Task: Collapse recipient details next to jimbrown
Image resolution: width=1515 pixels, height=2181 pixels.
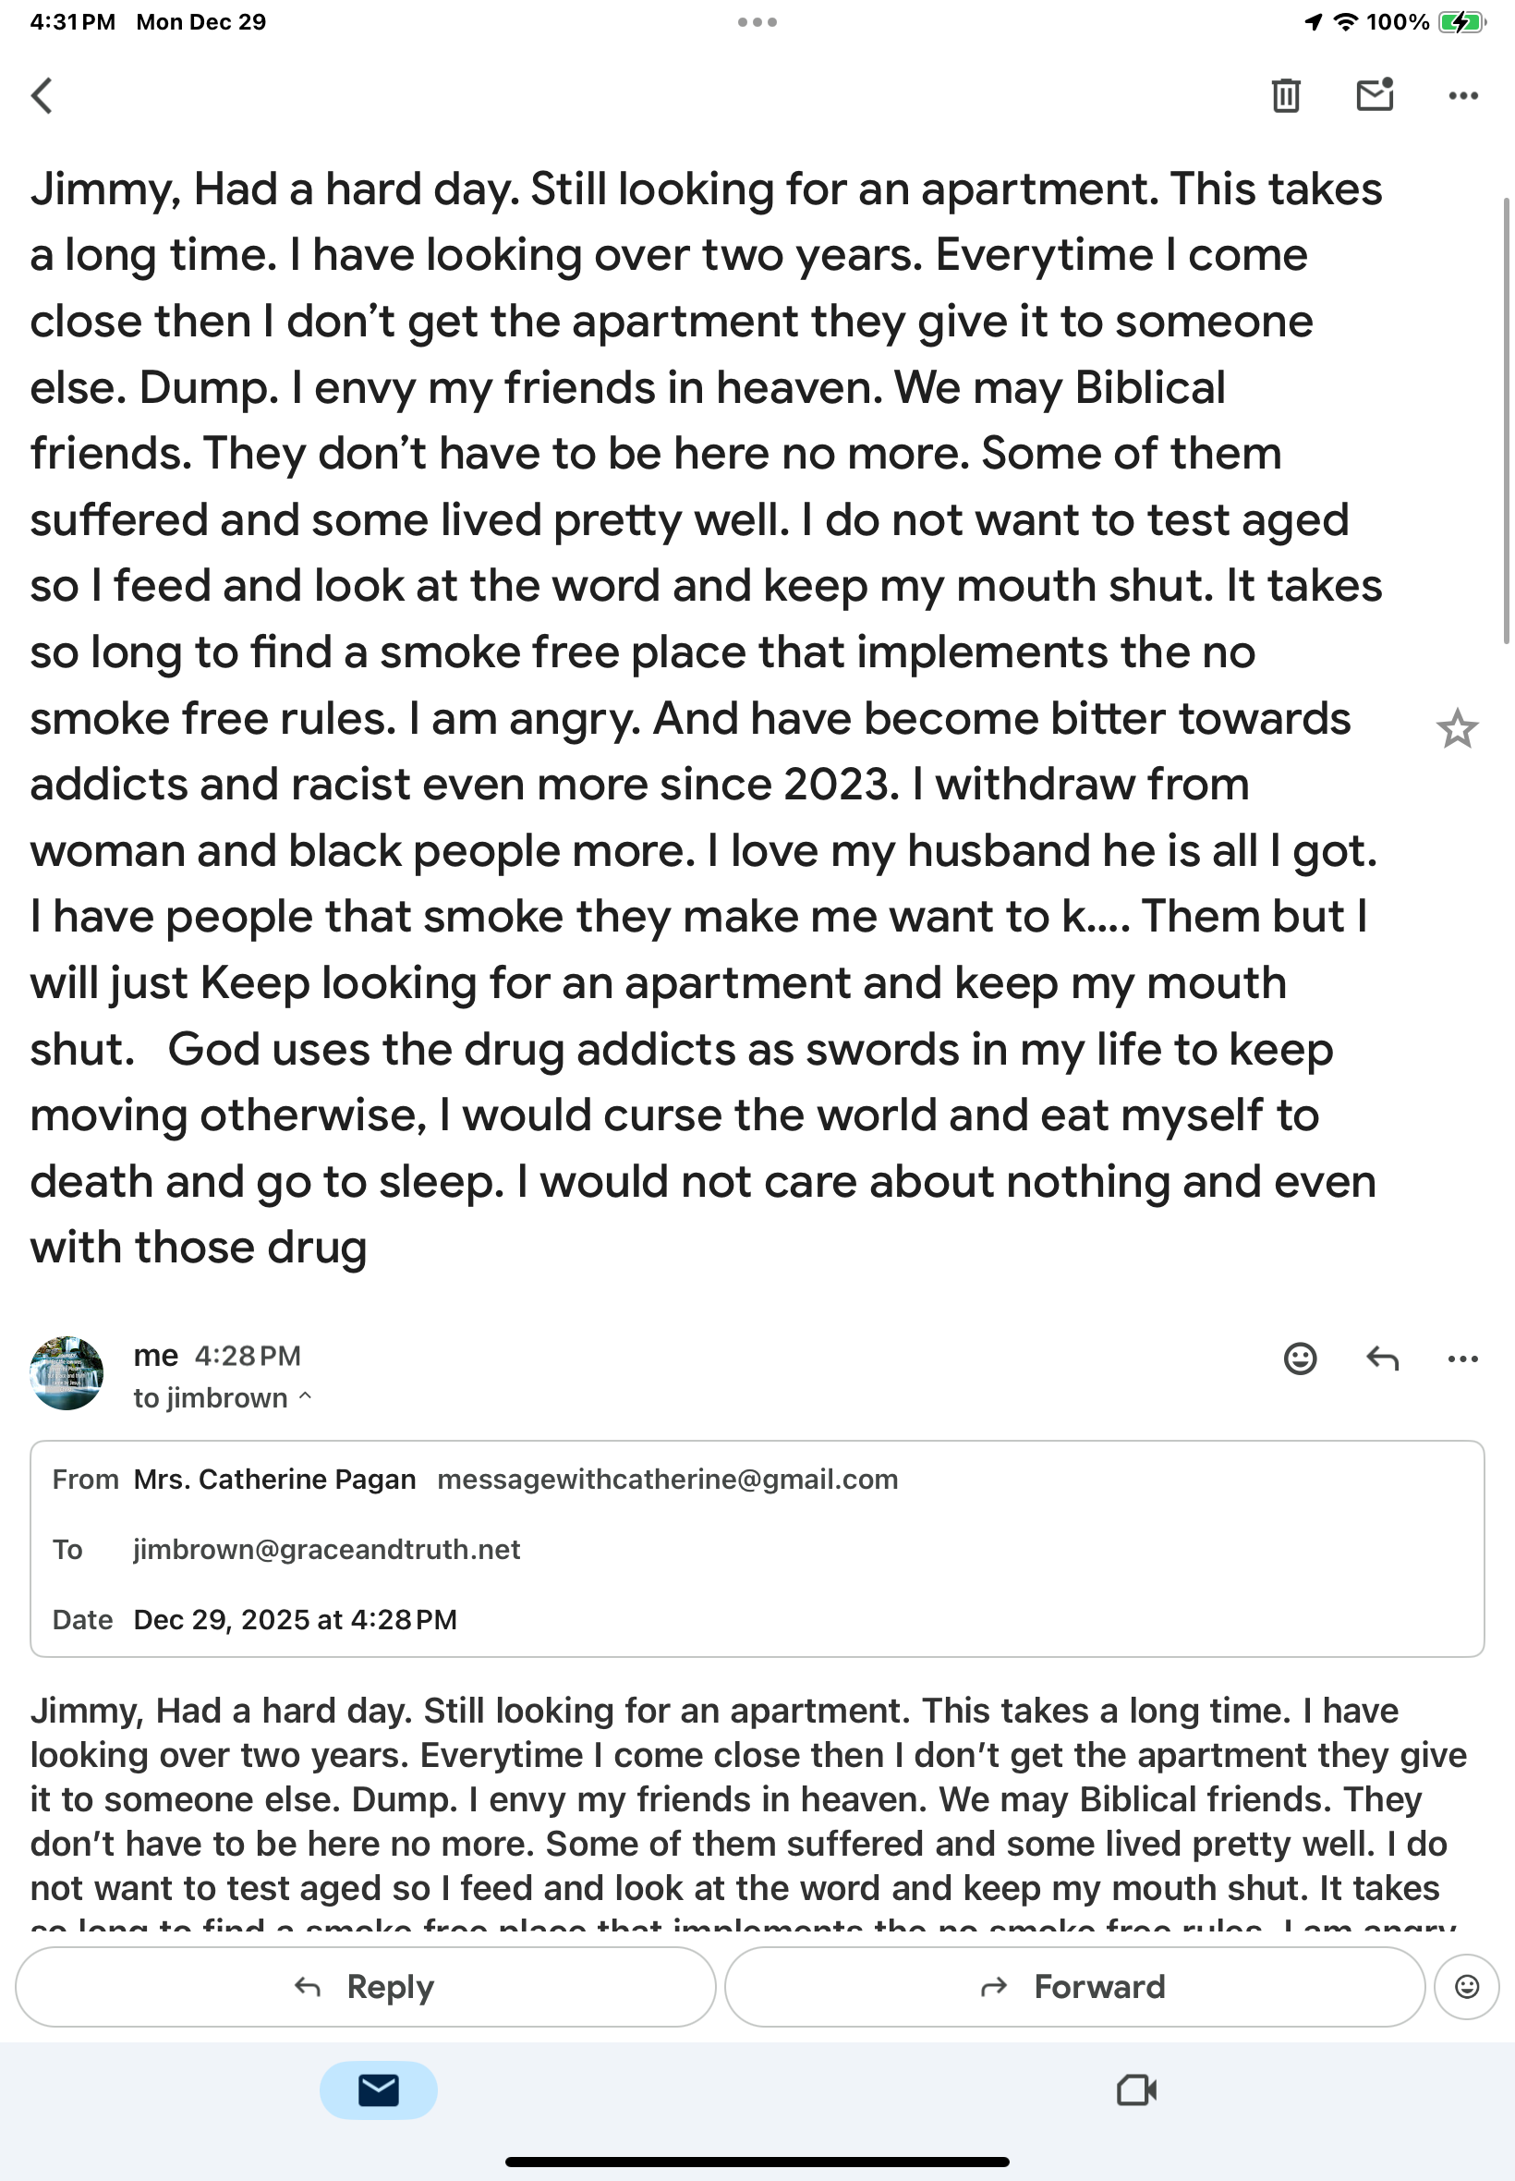Action: point(305,1396)
